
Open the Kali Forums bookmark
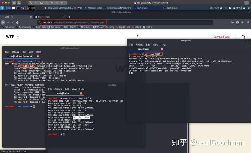coord(69,27)
